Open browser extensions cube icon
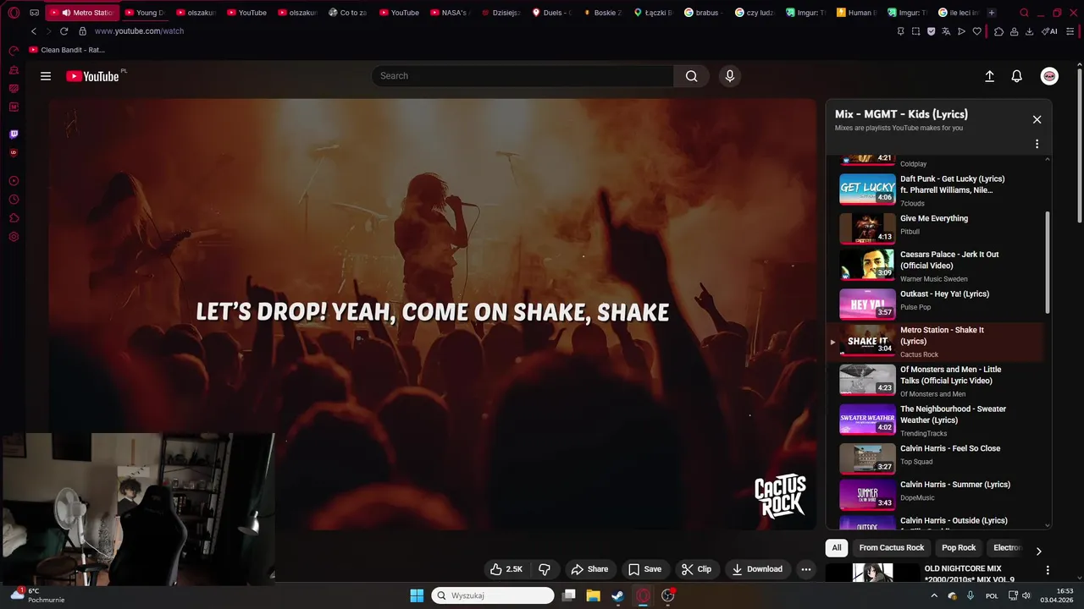Image resolution: width=1084 pixels, height=609 pixels. click(998, 31)
